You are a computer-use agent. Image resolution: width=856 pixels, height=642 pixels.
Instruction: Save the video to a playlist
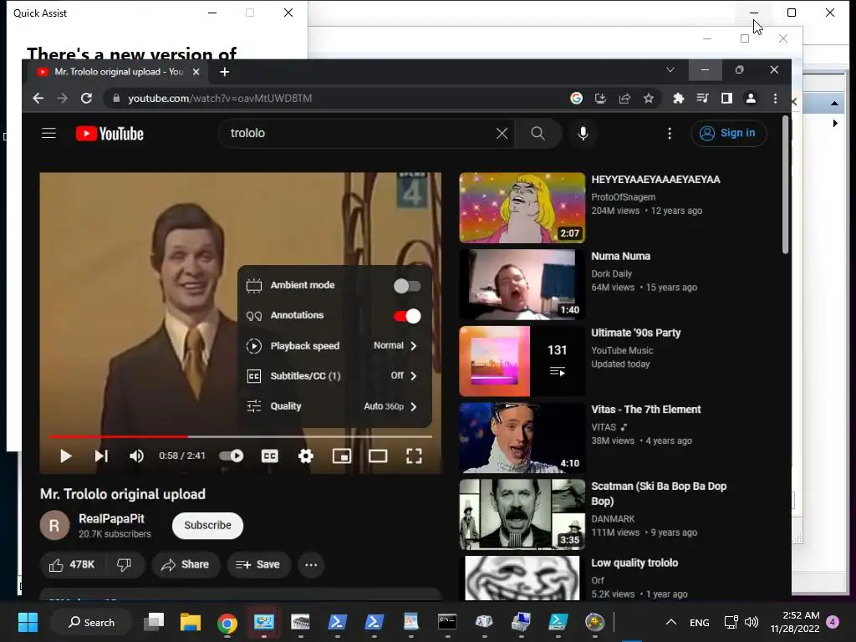pyautogui.click(x=257, y=564)
